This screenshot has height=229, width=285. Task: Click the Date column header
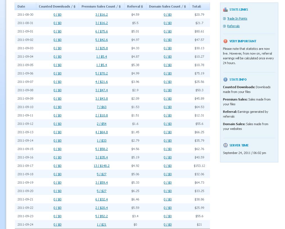pos(21,6)
